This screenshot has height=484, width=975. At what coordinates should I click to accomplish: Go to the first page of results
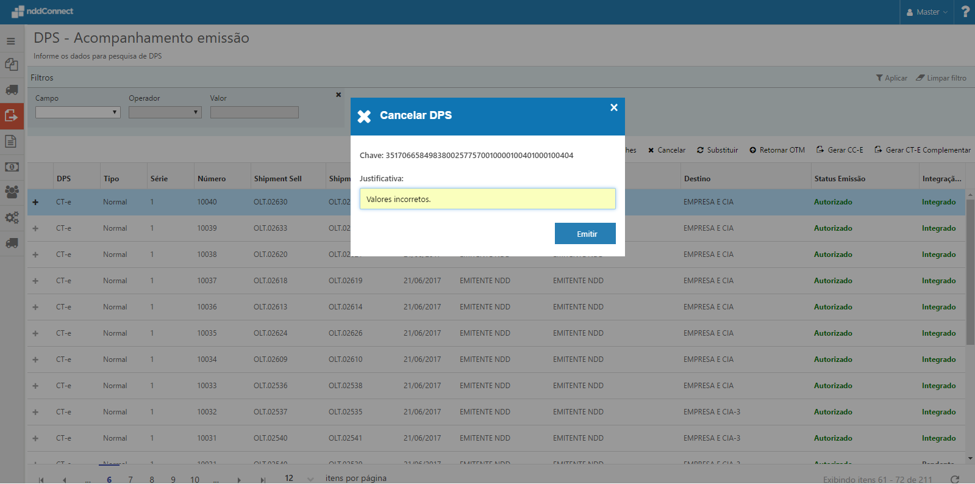coord(41,480)
